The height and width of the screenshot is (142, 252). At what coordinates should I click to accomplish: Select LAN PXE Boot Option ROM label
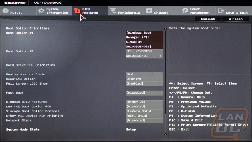[x=29, y=106]
